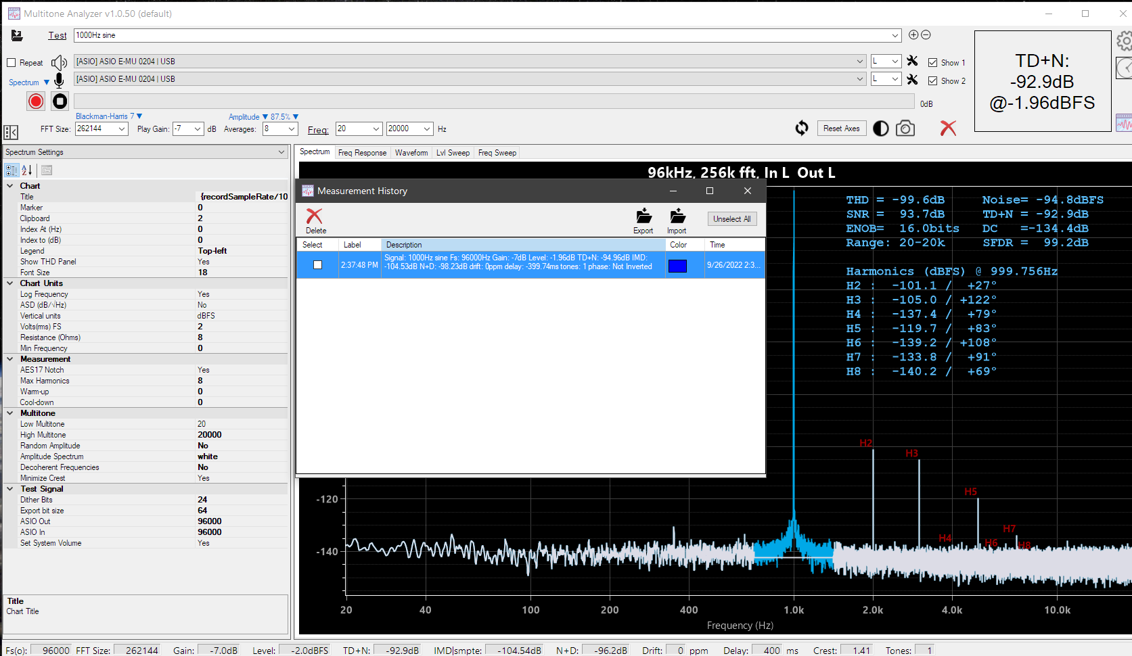The width and height of the screenshot is (1132, 656).
Task: Click the Test link label
Action: [58, 35]
